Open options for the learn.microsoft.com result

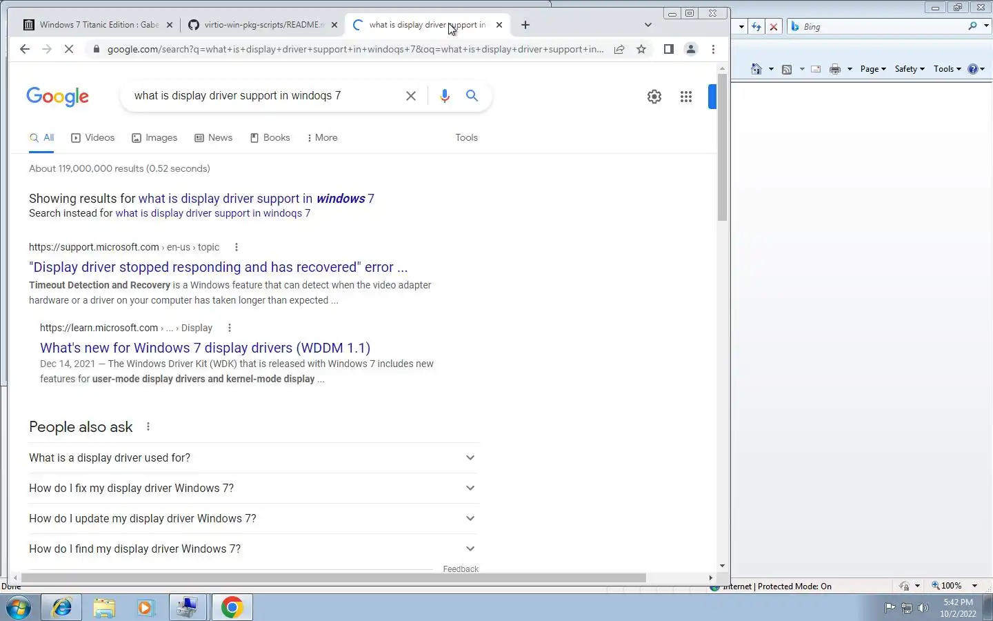click(230, 328)
